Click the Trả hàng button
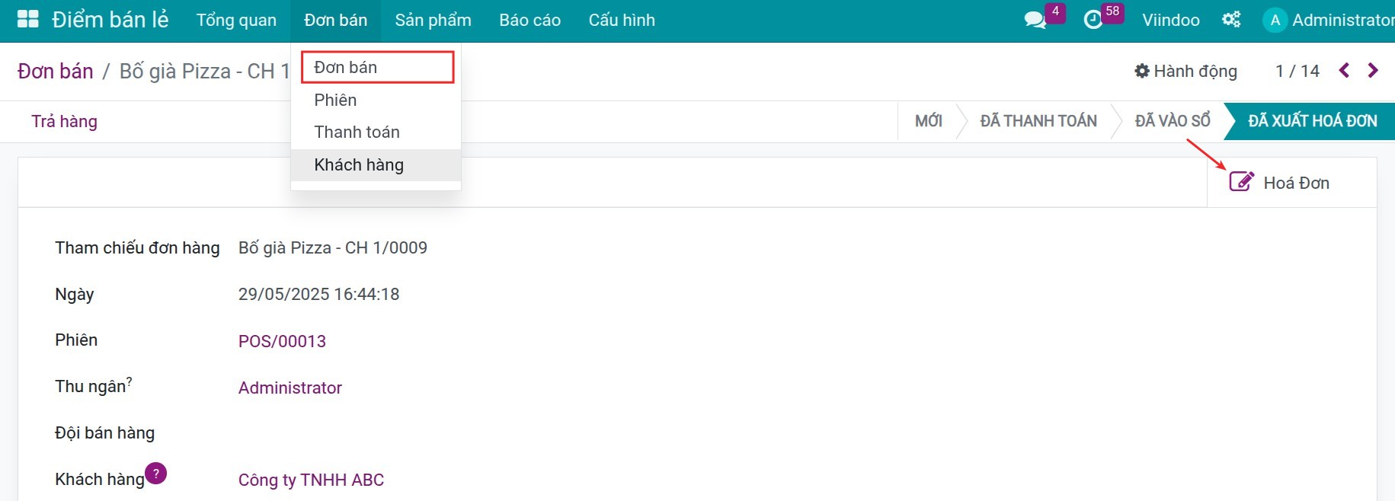The image size is (1395, 501). (x=64, y=121)
